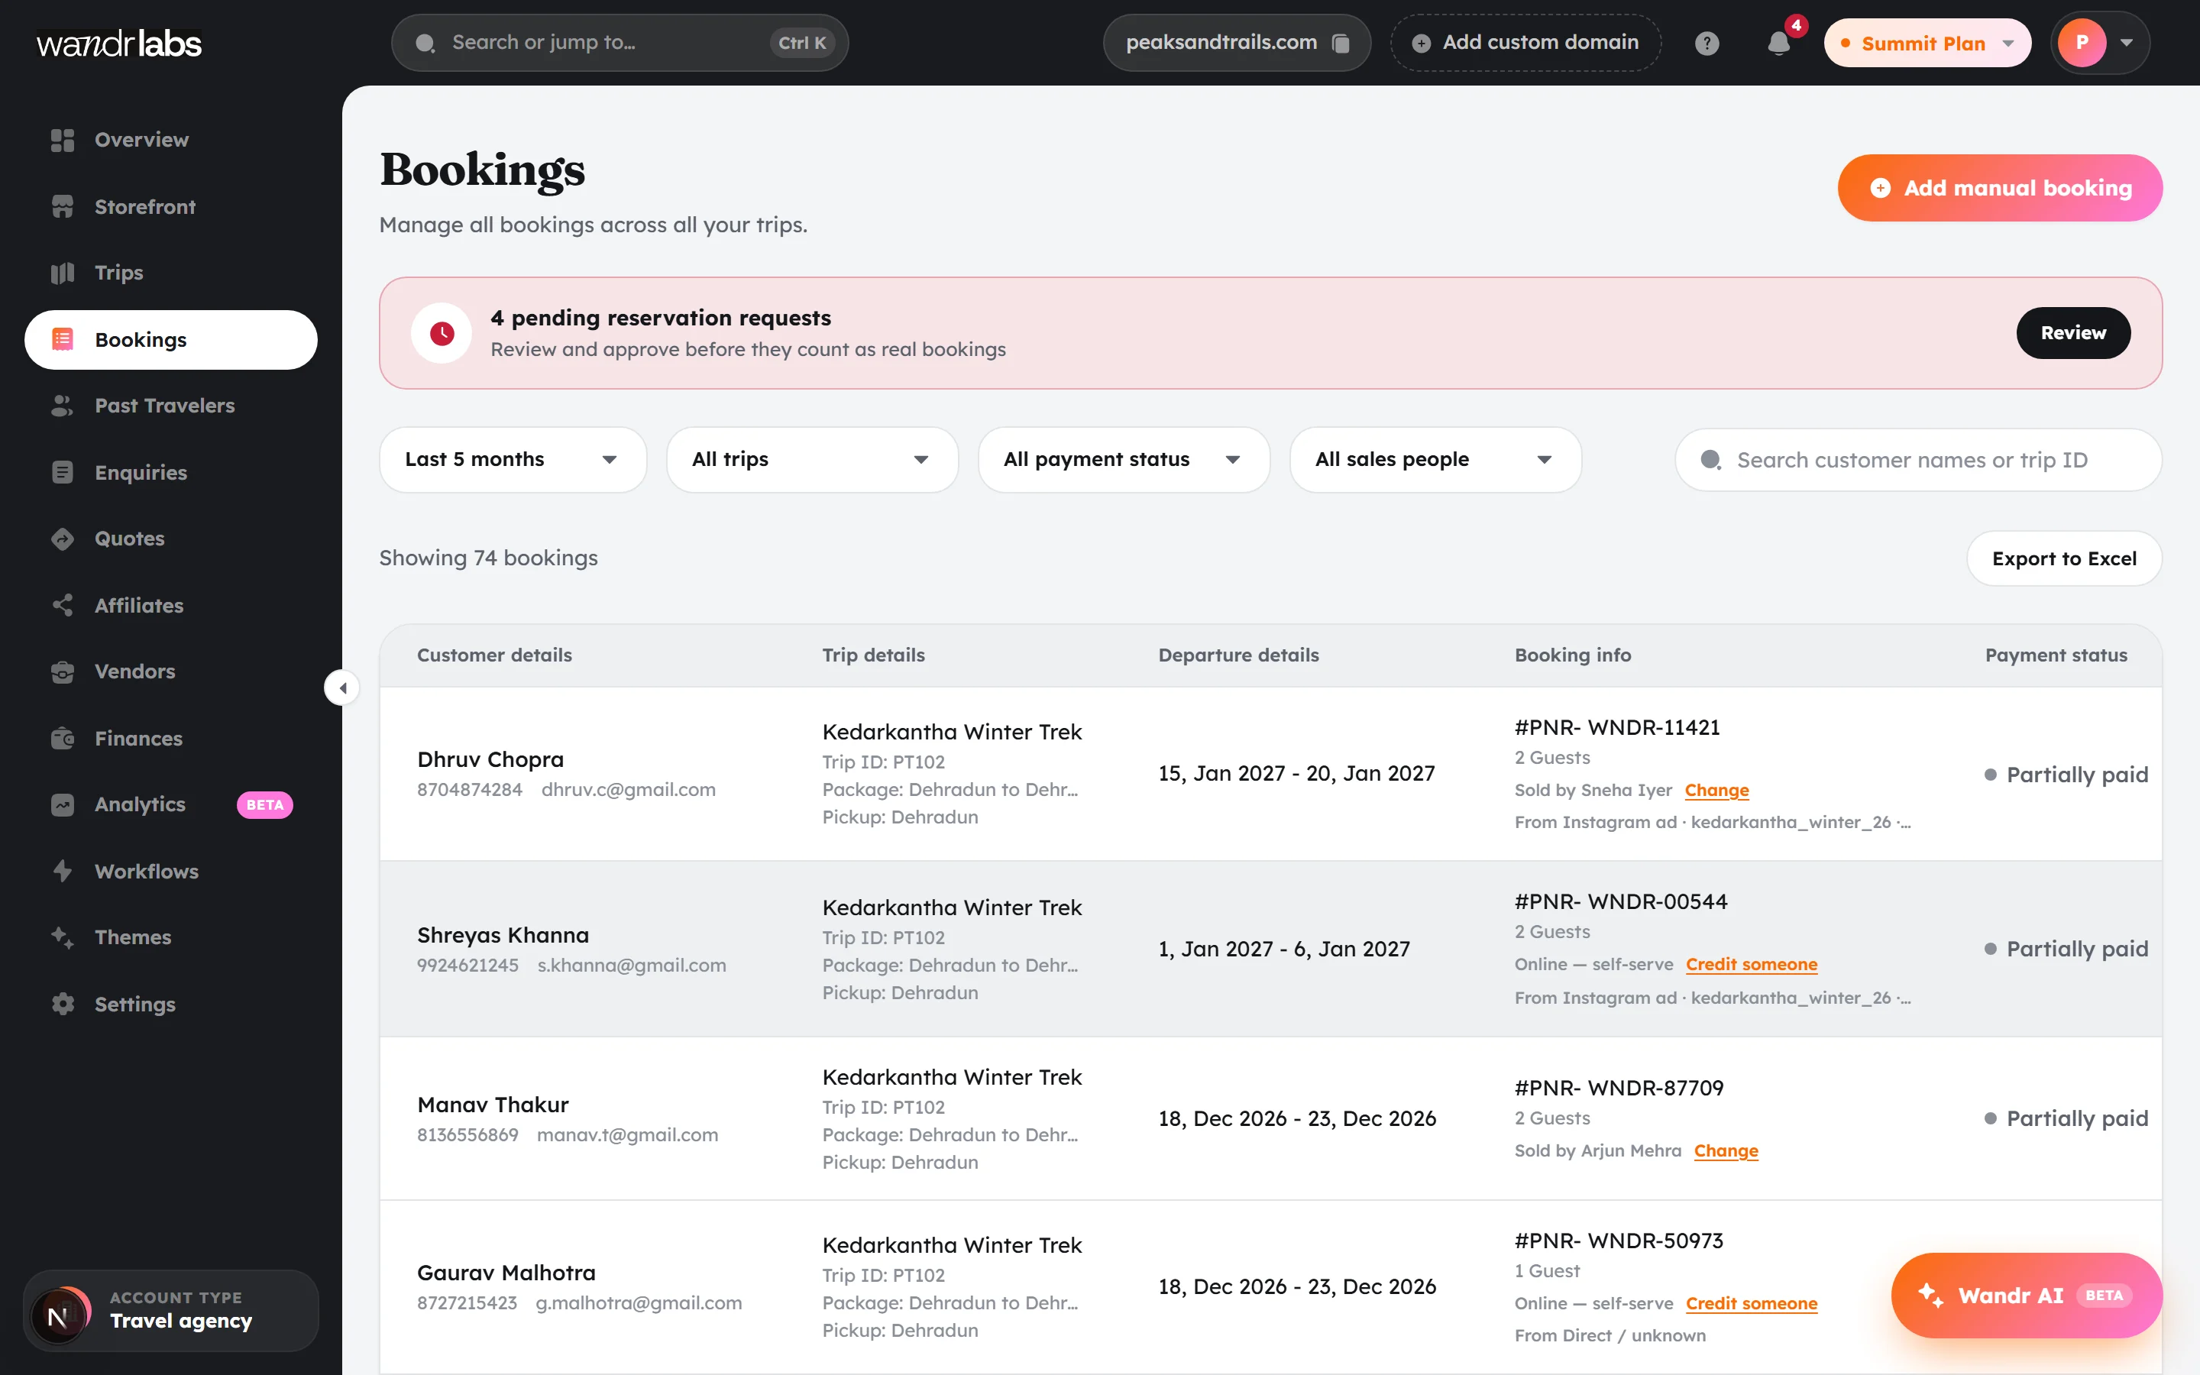The image size is (2200, 1375).
Task: Click Credit someone for WNDR-50973
Action: pos(1751,1303)
